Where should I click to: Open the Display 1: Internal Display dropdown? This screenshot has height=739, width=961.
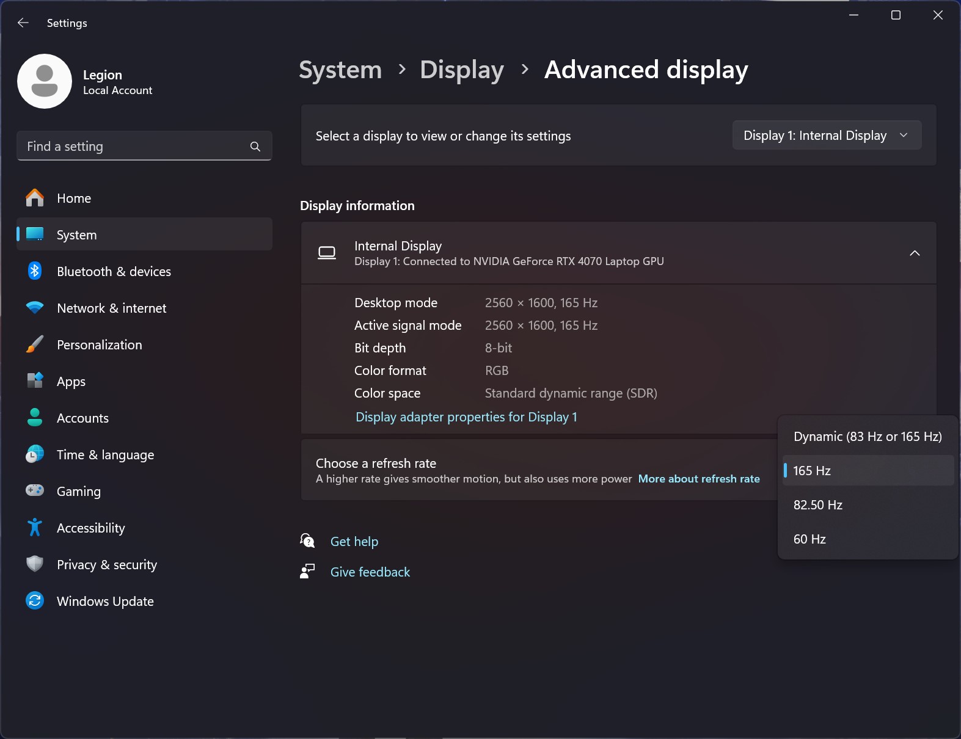click(x=827, y=135)
